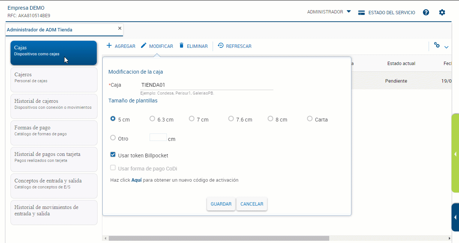Click the Estado del Servicio card icon
Screen dimensions: 459x243
point(361,12)
